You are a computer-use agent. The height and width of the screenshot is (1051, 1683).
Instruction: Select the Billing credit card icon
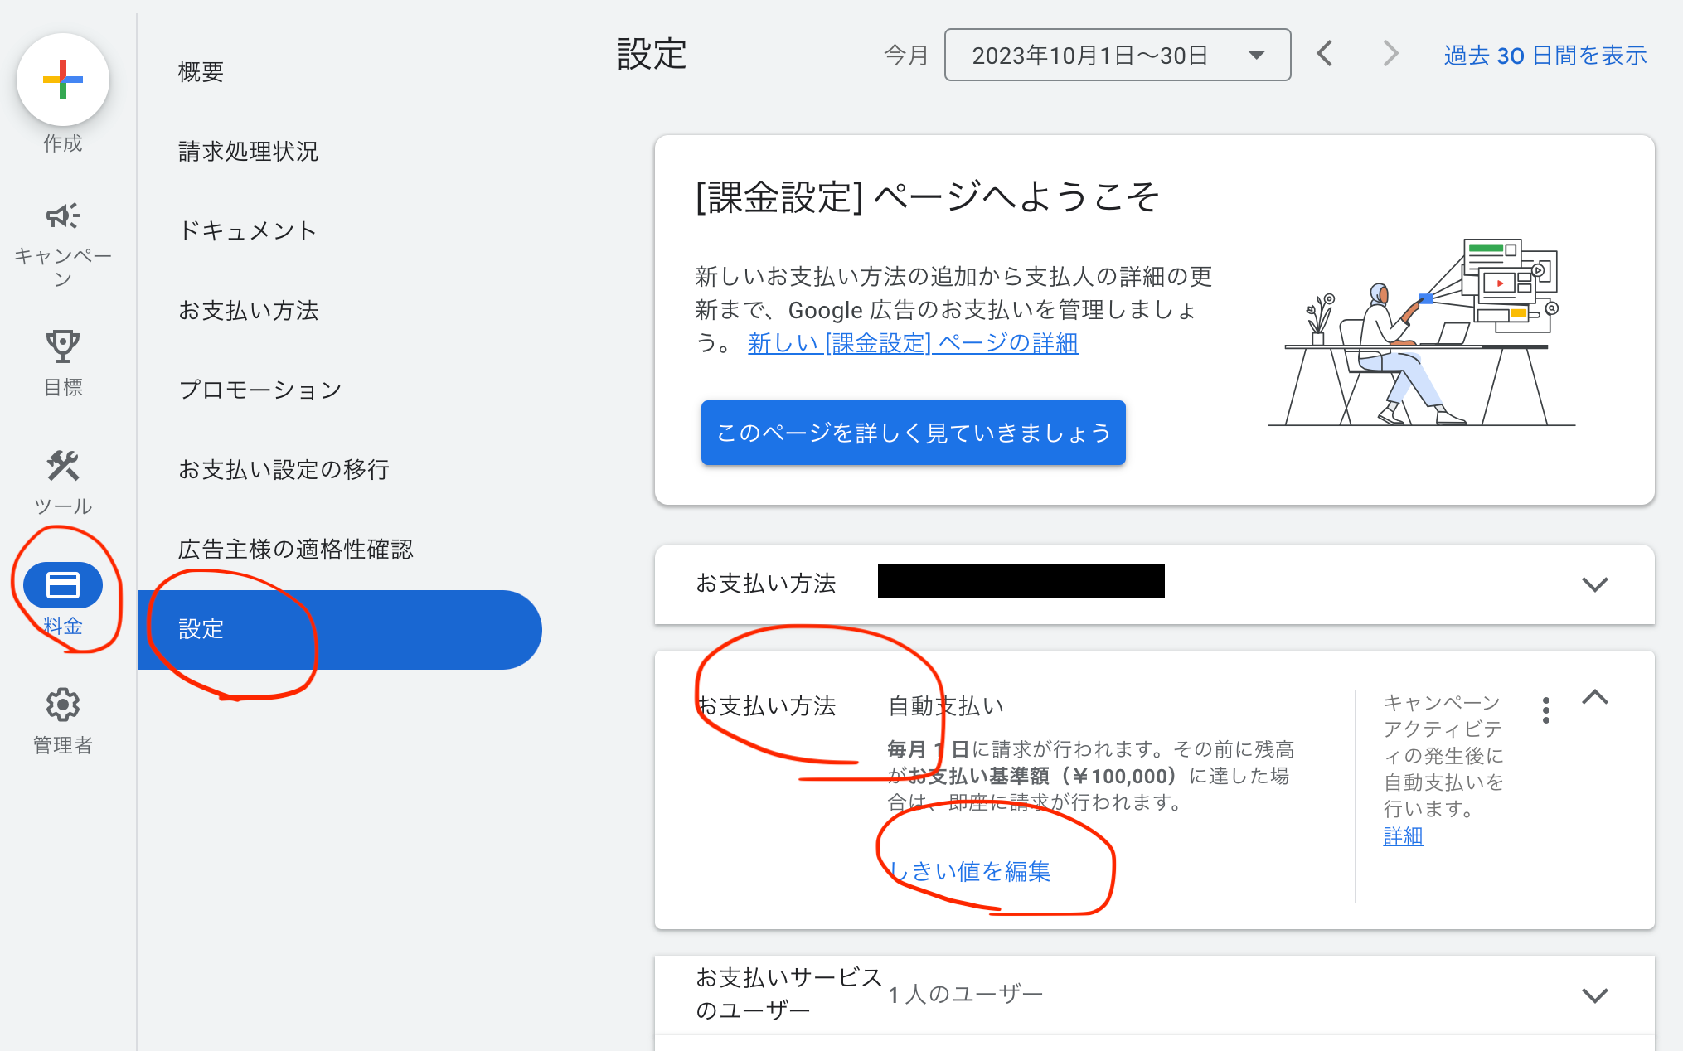click(63, 585)
